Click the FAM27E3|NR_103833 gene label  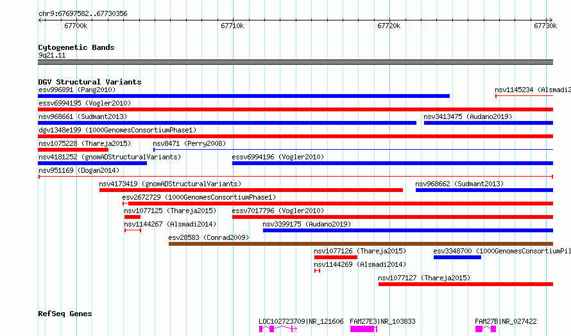pyautogui.click(x=382, y=321)
